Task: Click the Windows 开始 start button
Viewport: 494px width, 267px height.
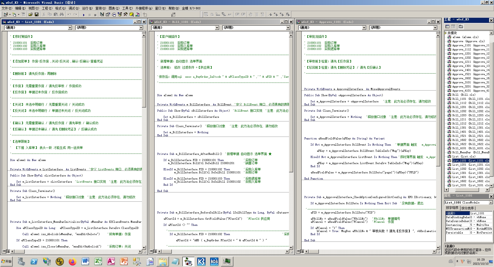Action: 6,262
